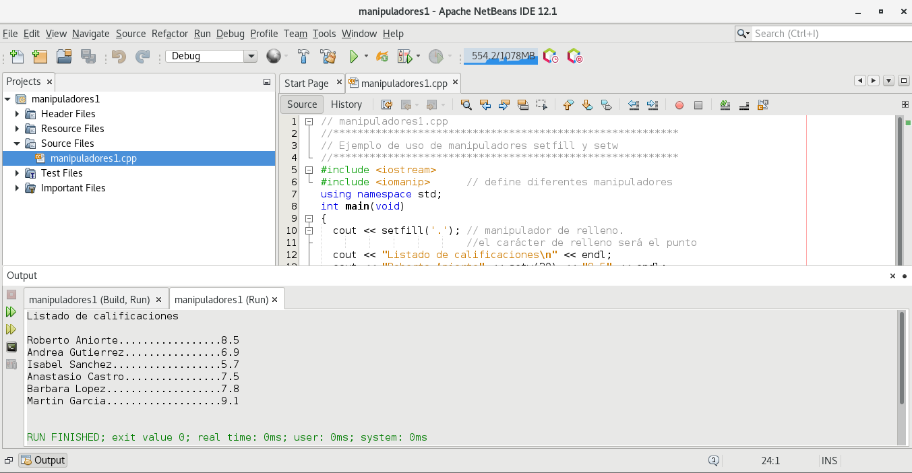Viewport: 912px width, 473px height.
Task: Select manipuladores1 (Build, Run) output tab
Action: point(90,299)
